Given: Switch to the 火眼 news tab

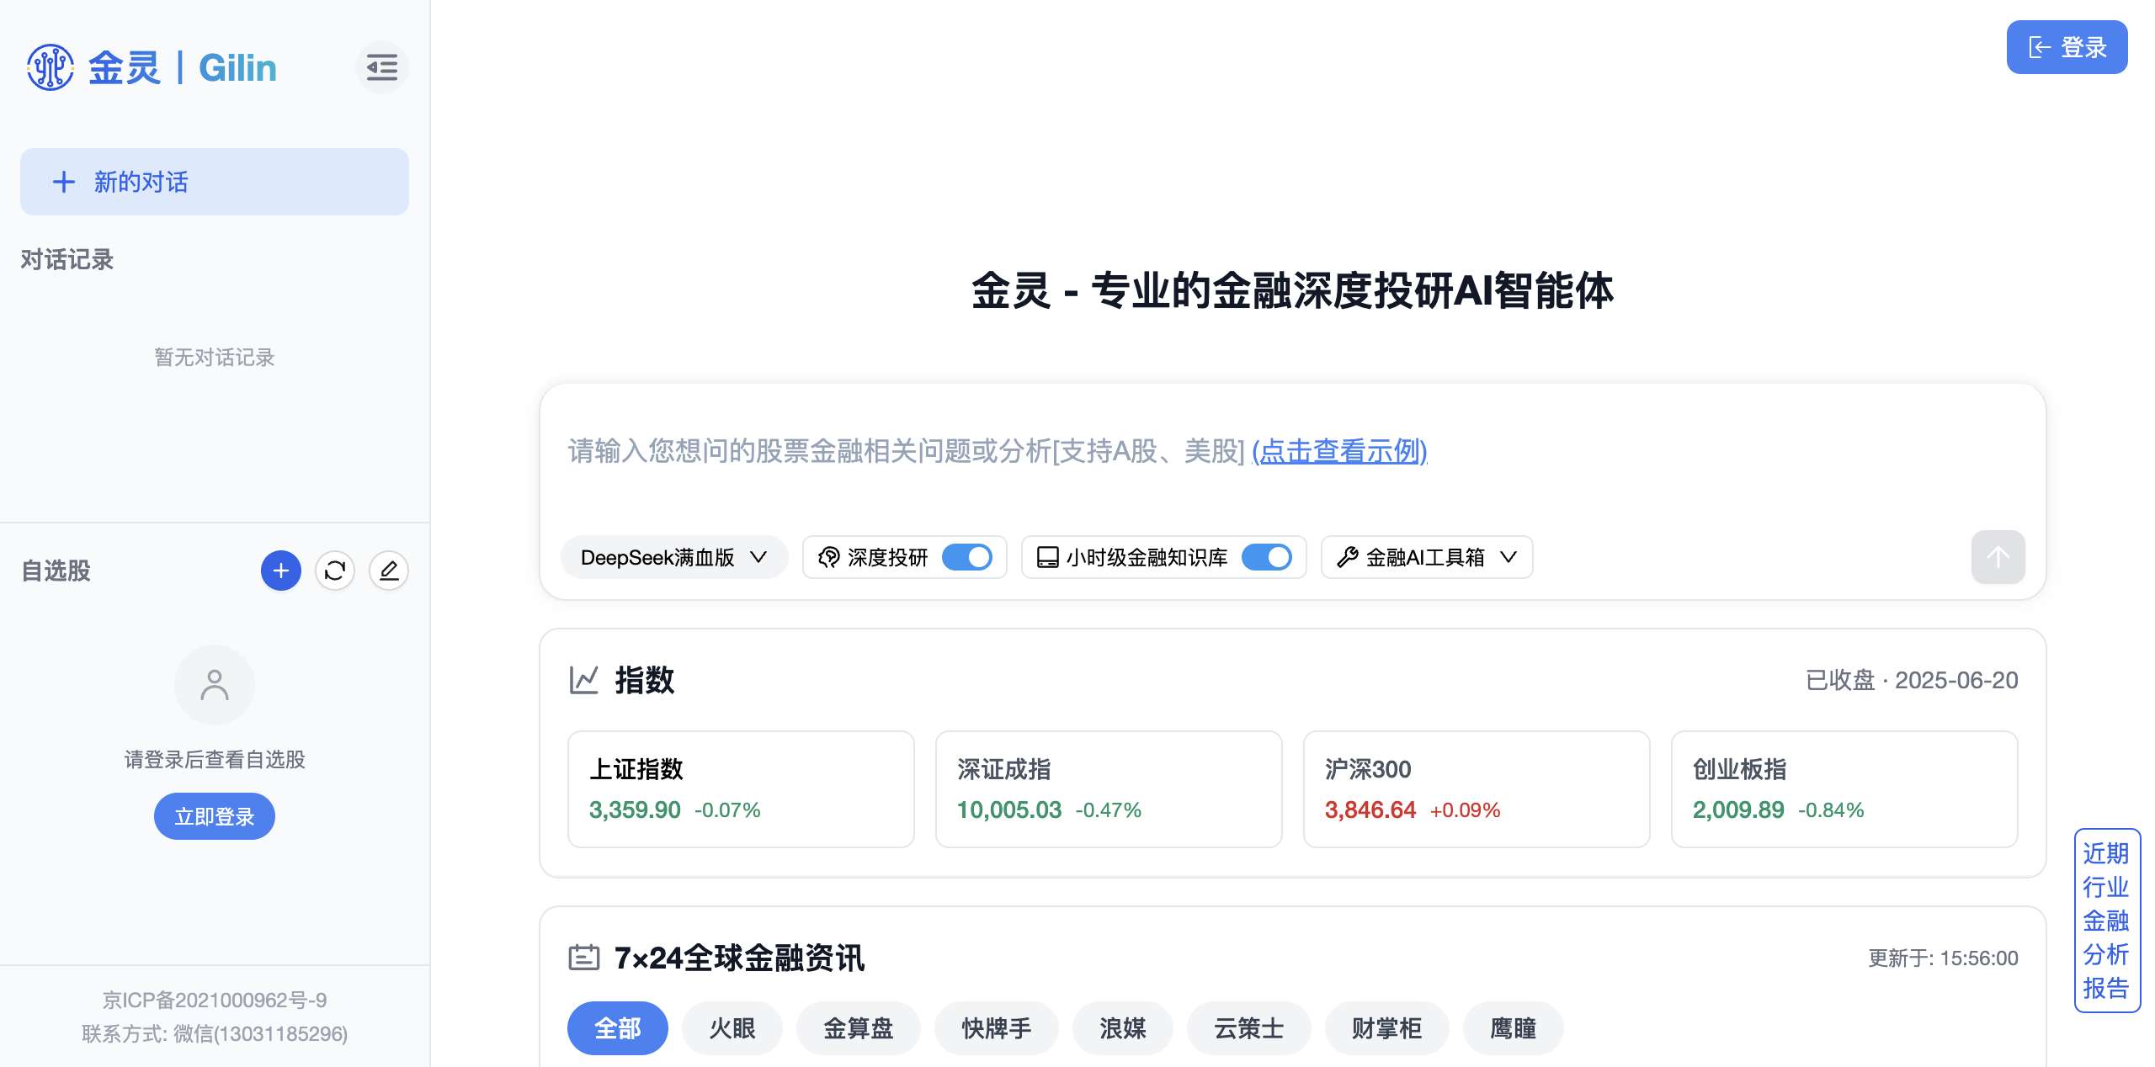Looking at the screenshot, I should [x=732, y=1028].
